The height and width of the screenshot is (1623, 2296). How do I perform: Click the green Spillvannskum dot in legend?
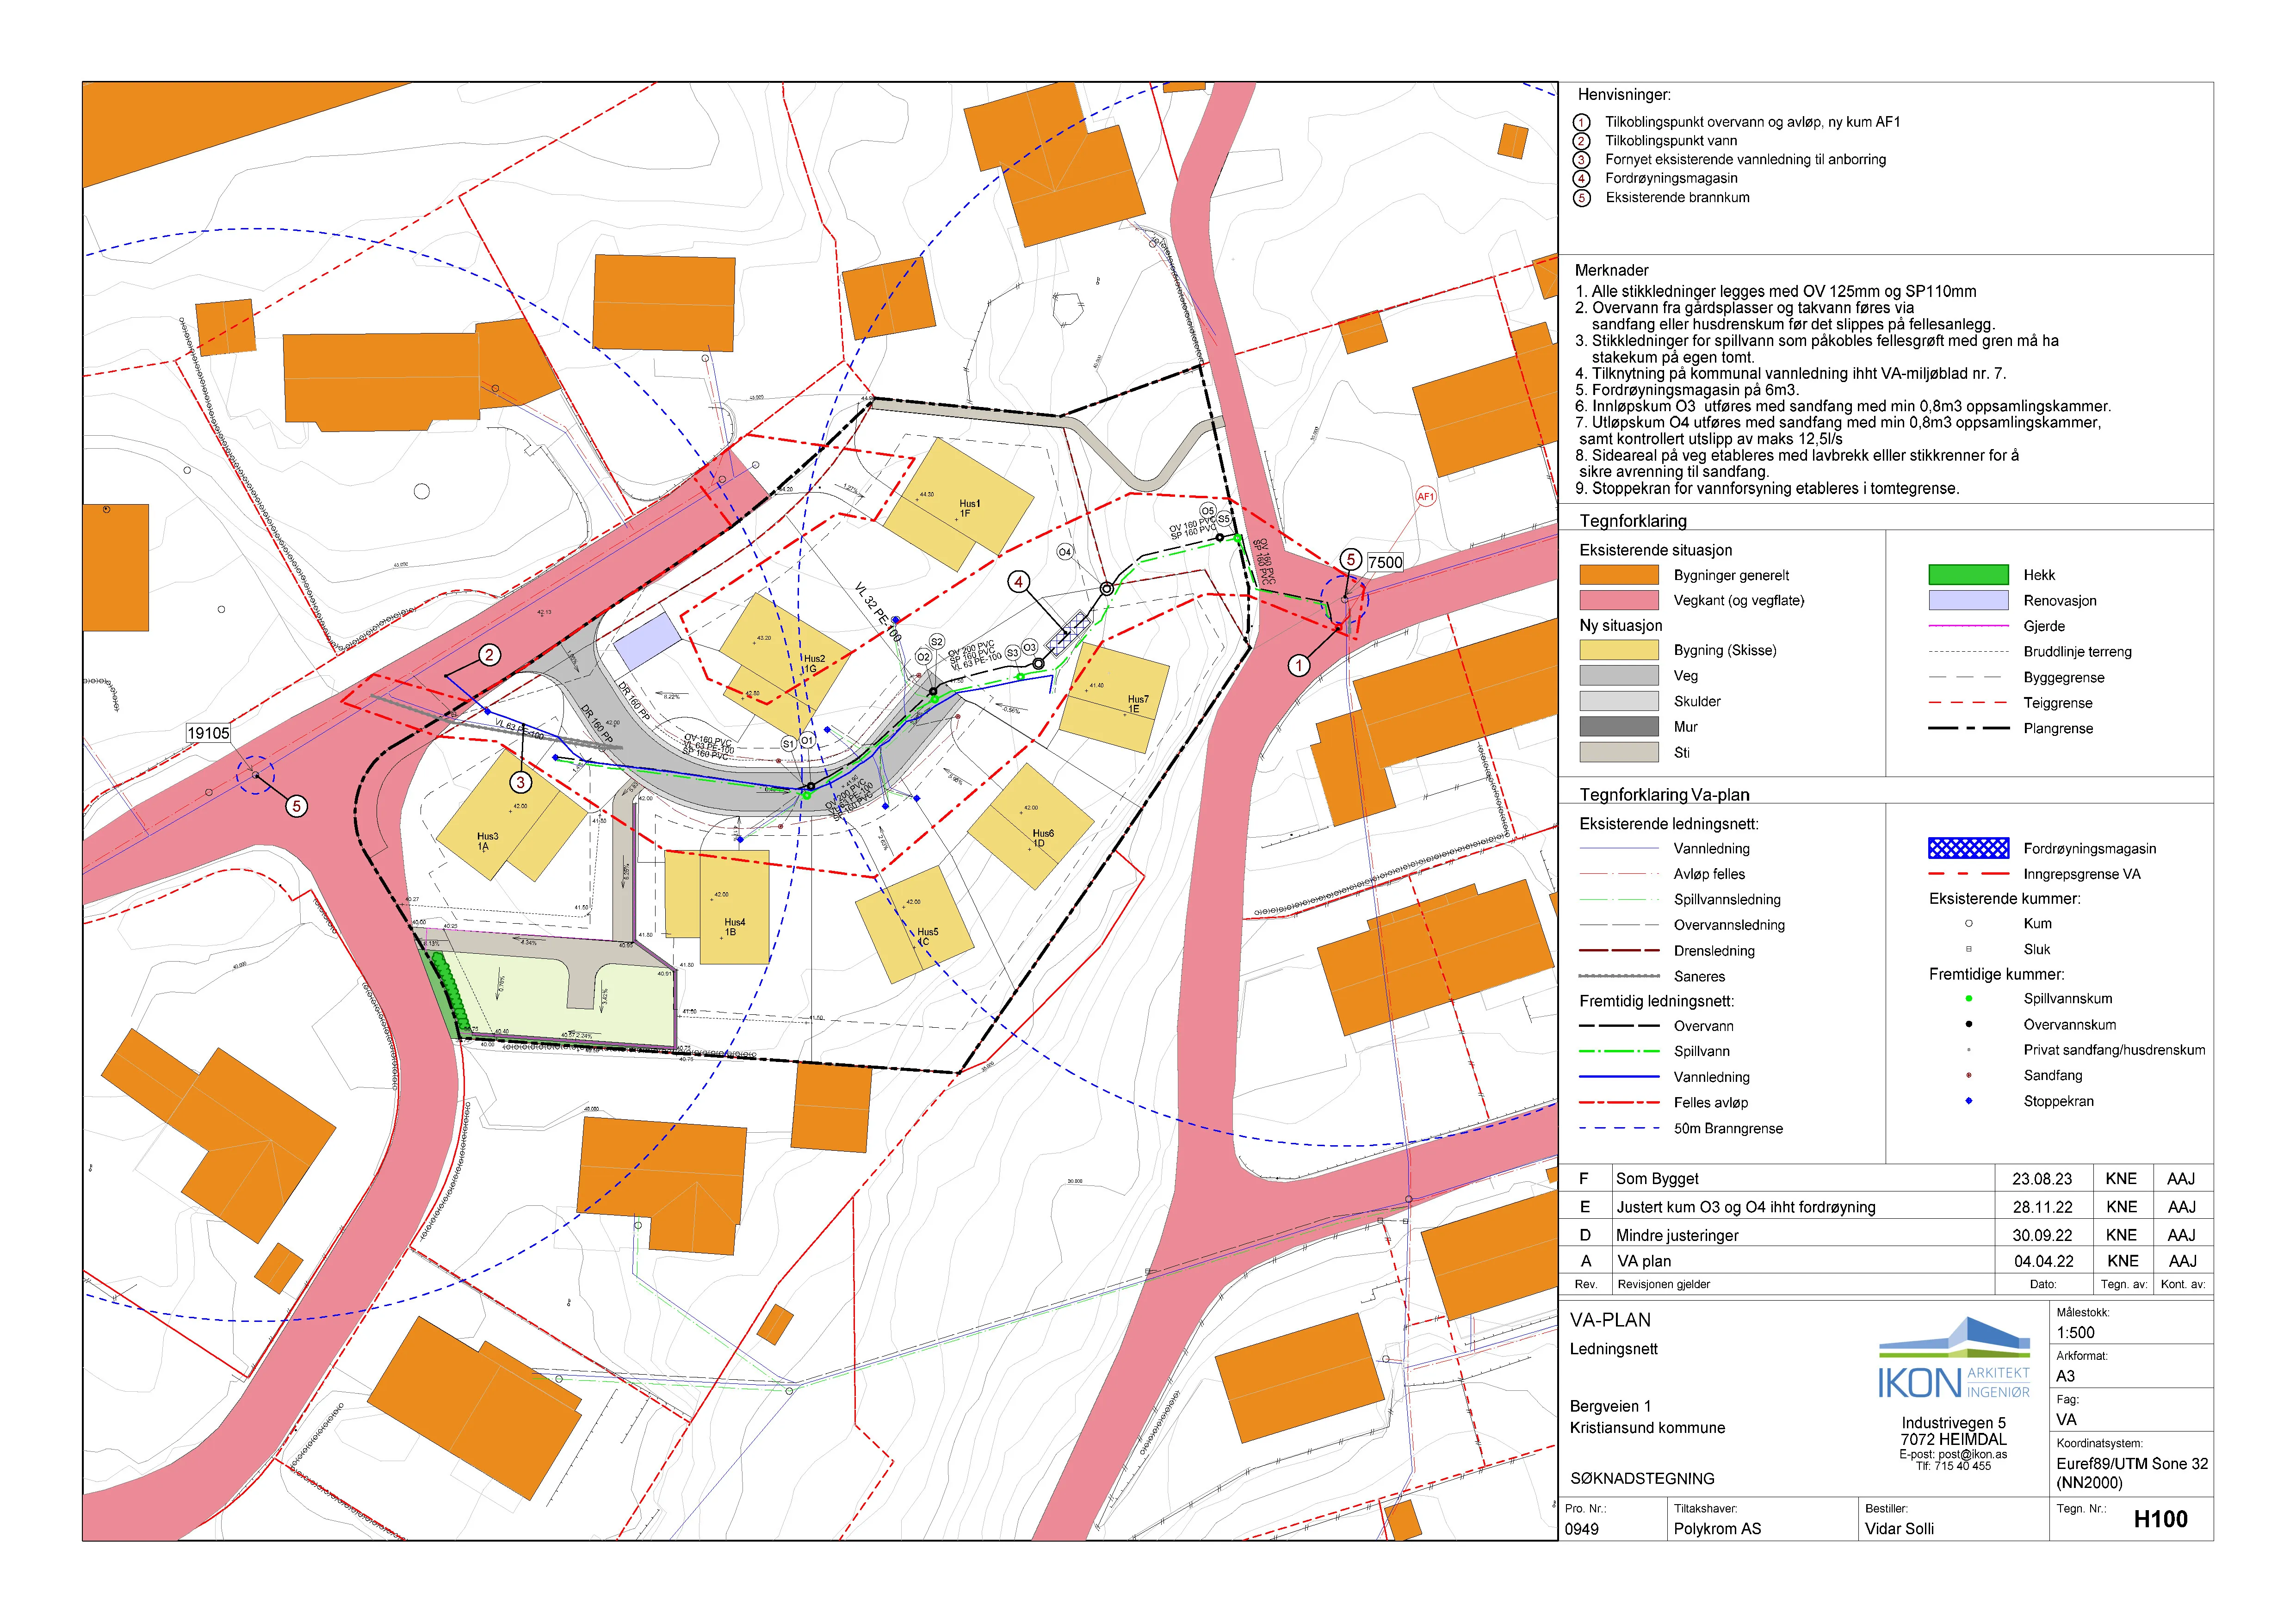(x=1969, y=998)
